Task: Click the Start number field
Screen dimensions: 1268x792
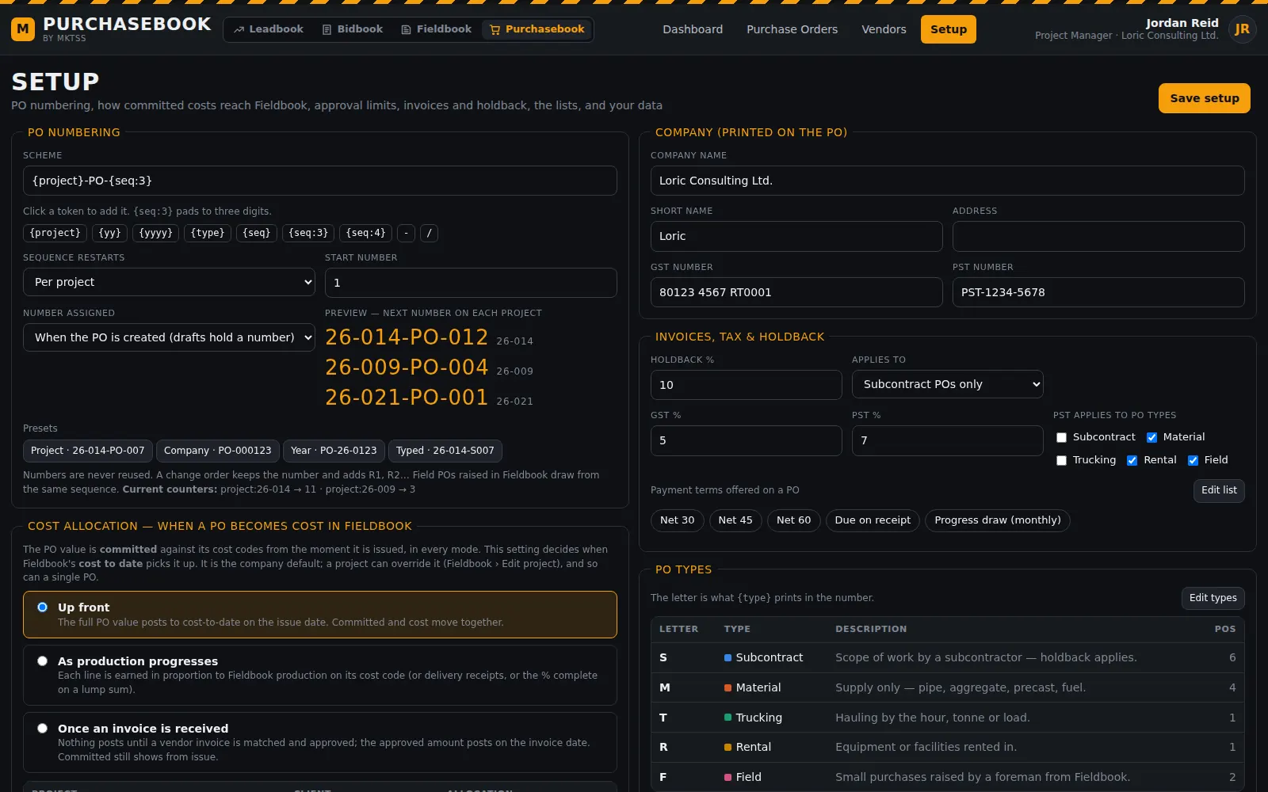Action: [x=471, y=283]
